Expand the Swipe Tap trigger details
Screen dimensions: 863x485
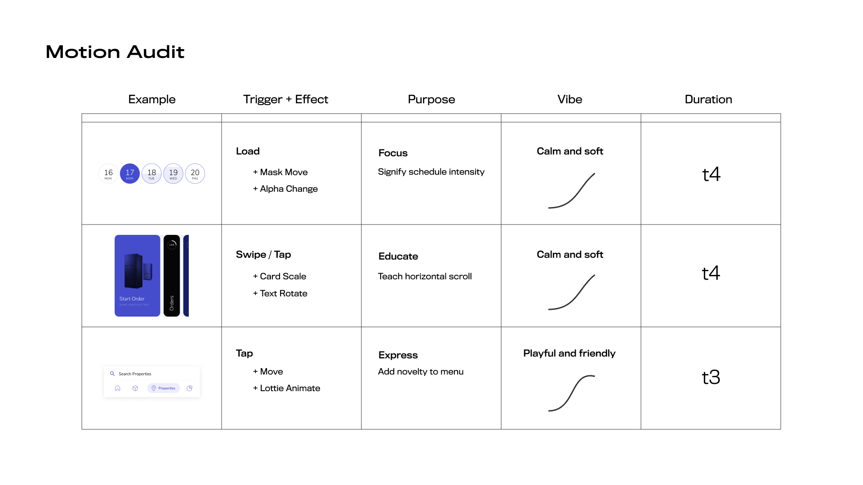(x=263, y=255)
